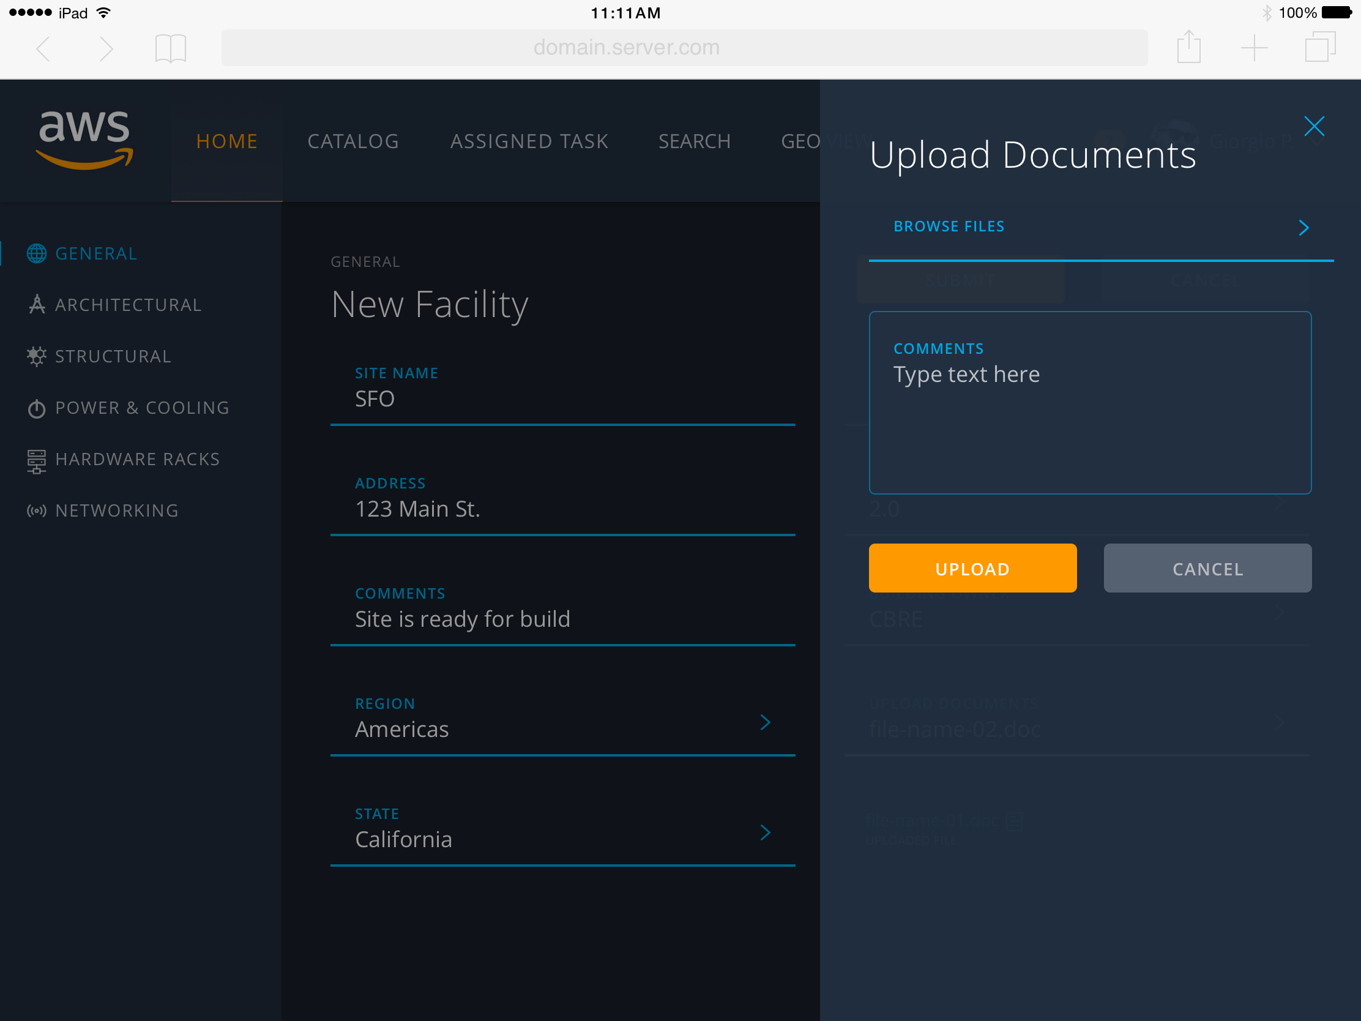Image resolution: width=1361 pixels, height=1021 pixels.
Task: Click the Architectural compass icon
Action: (x=36, y=305)
